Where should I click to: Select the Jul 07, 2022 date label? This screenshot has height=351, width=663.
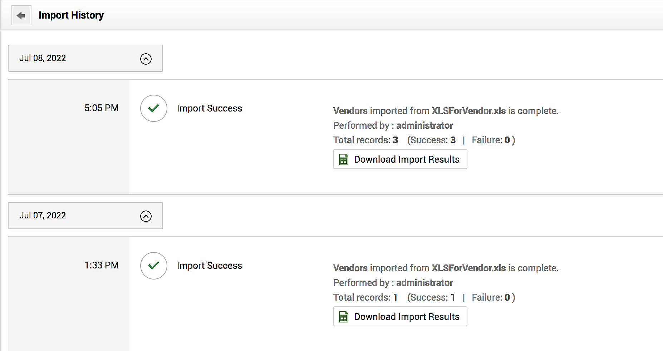coord(43,216)
